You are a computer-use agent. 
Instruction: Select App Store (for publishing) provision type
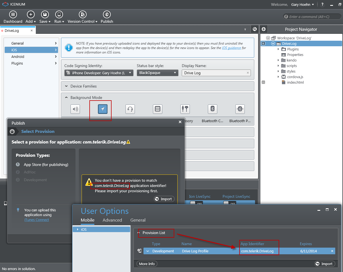tap(46, 165)
